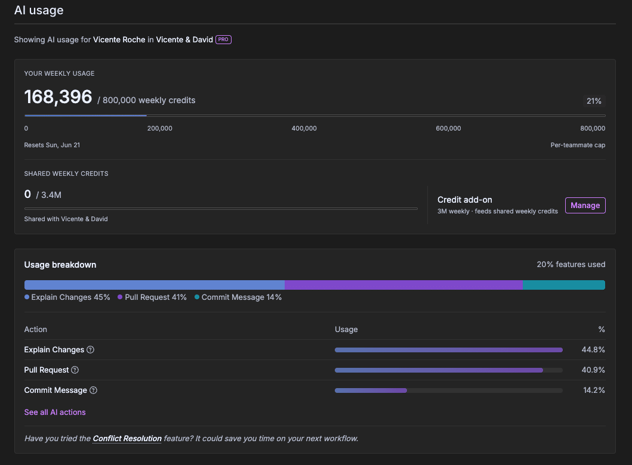
Task: Open the See all AI actions link
Action: click(x=55, y=413)
